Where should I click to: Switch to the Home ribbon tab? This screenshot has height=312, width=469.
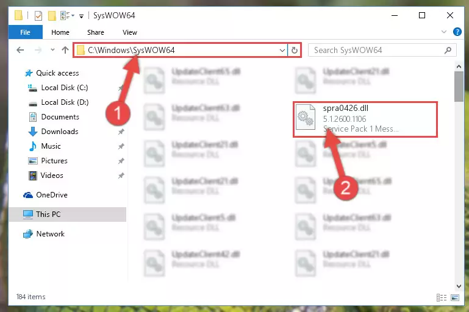[x=60, y=32]
